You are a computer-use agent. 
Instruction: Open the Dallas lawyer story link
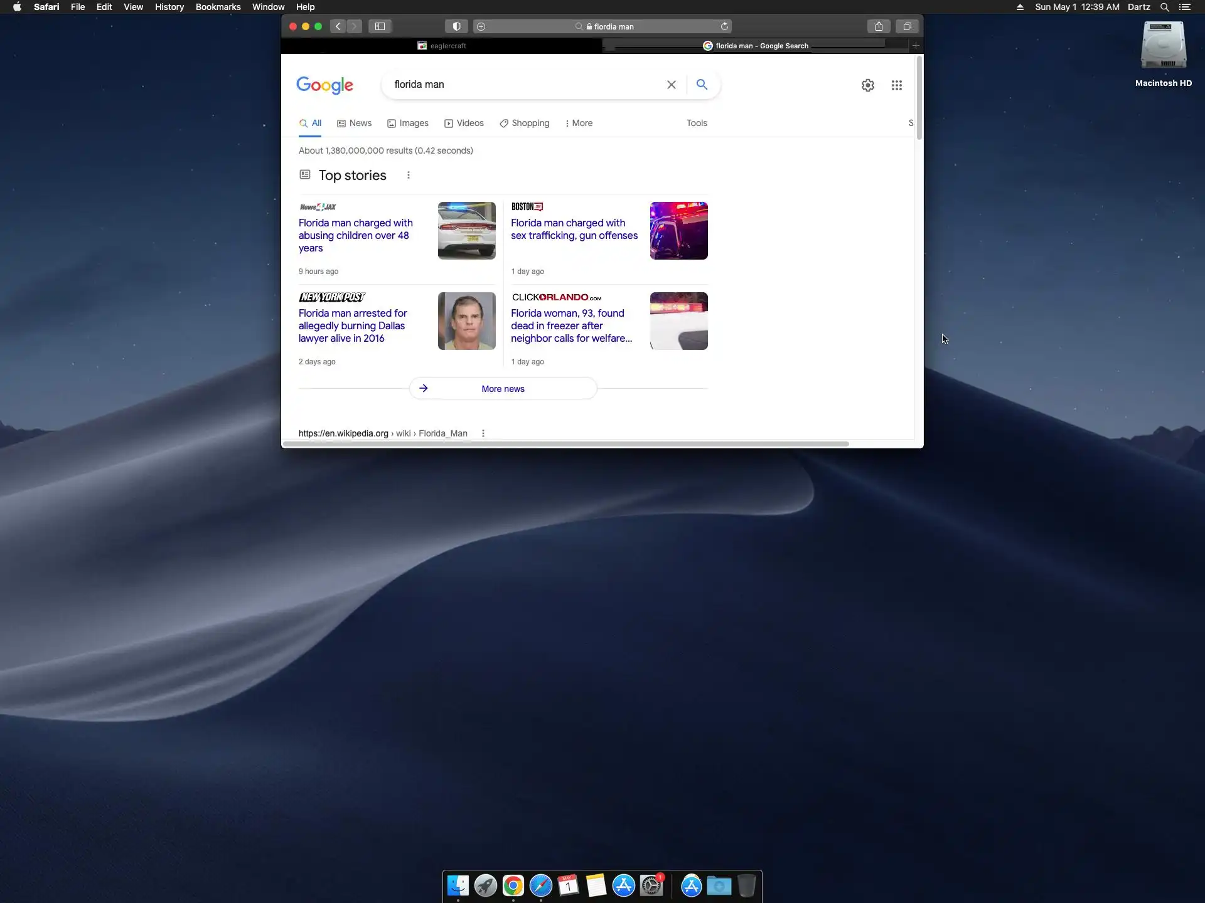coord(352,325)
